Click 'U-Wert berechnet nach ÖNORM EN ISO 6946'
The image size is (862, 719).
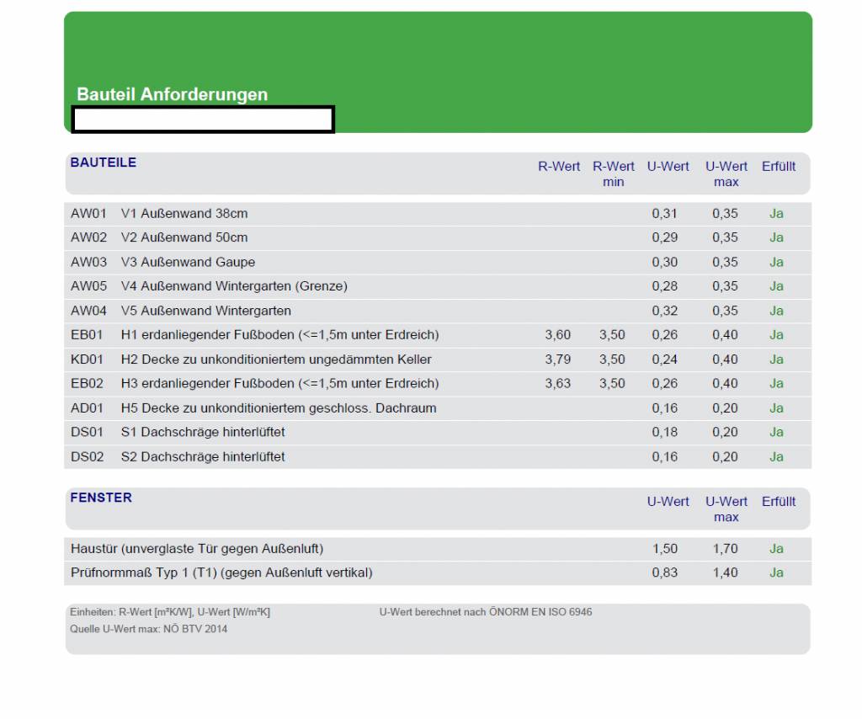[x=486, y=612]
